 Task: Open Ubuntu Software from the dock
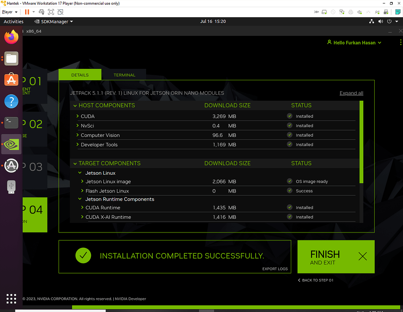pyautogui.click(x=11, y=79)
